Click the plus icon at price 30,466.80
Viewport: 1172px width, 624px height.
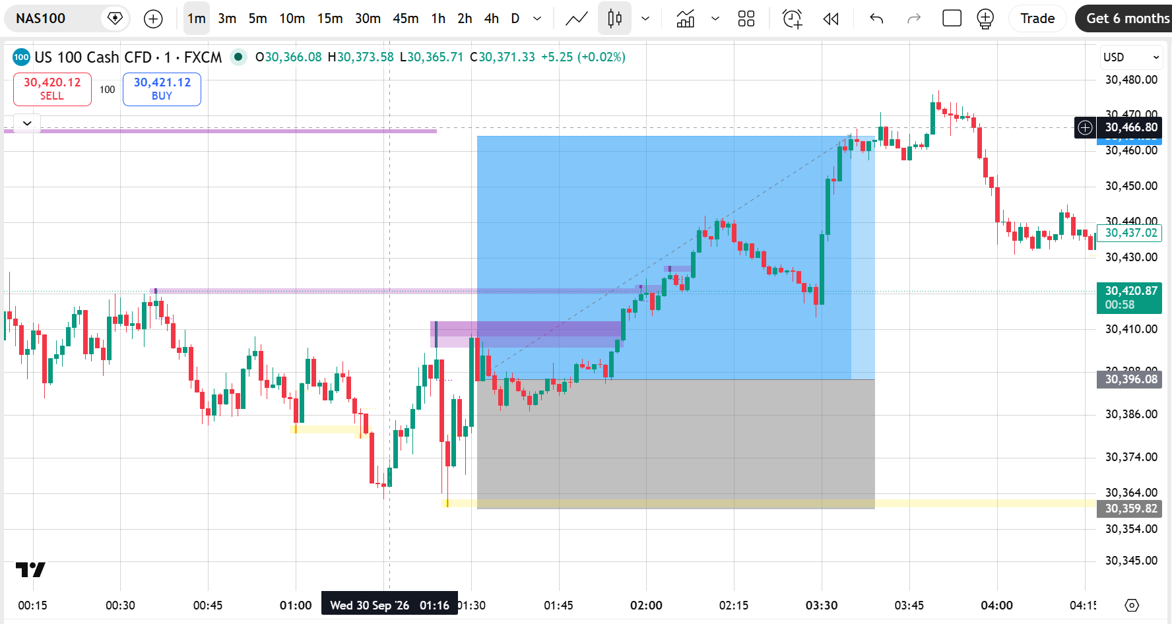click(x=1086, y=127)
